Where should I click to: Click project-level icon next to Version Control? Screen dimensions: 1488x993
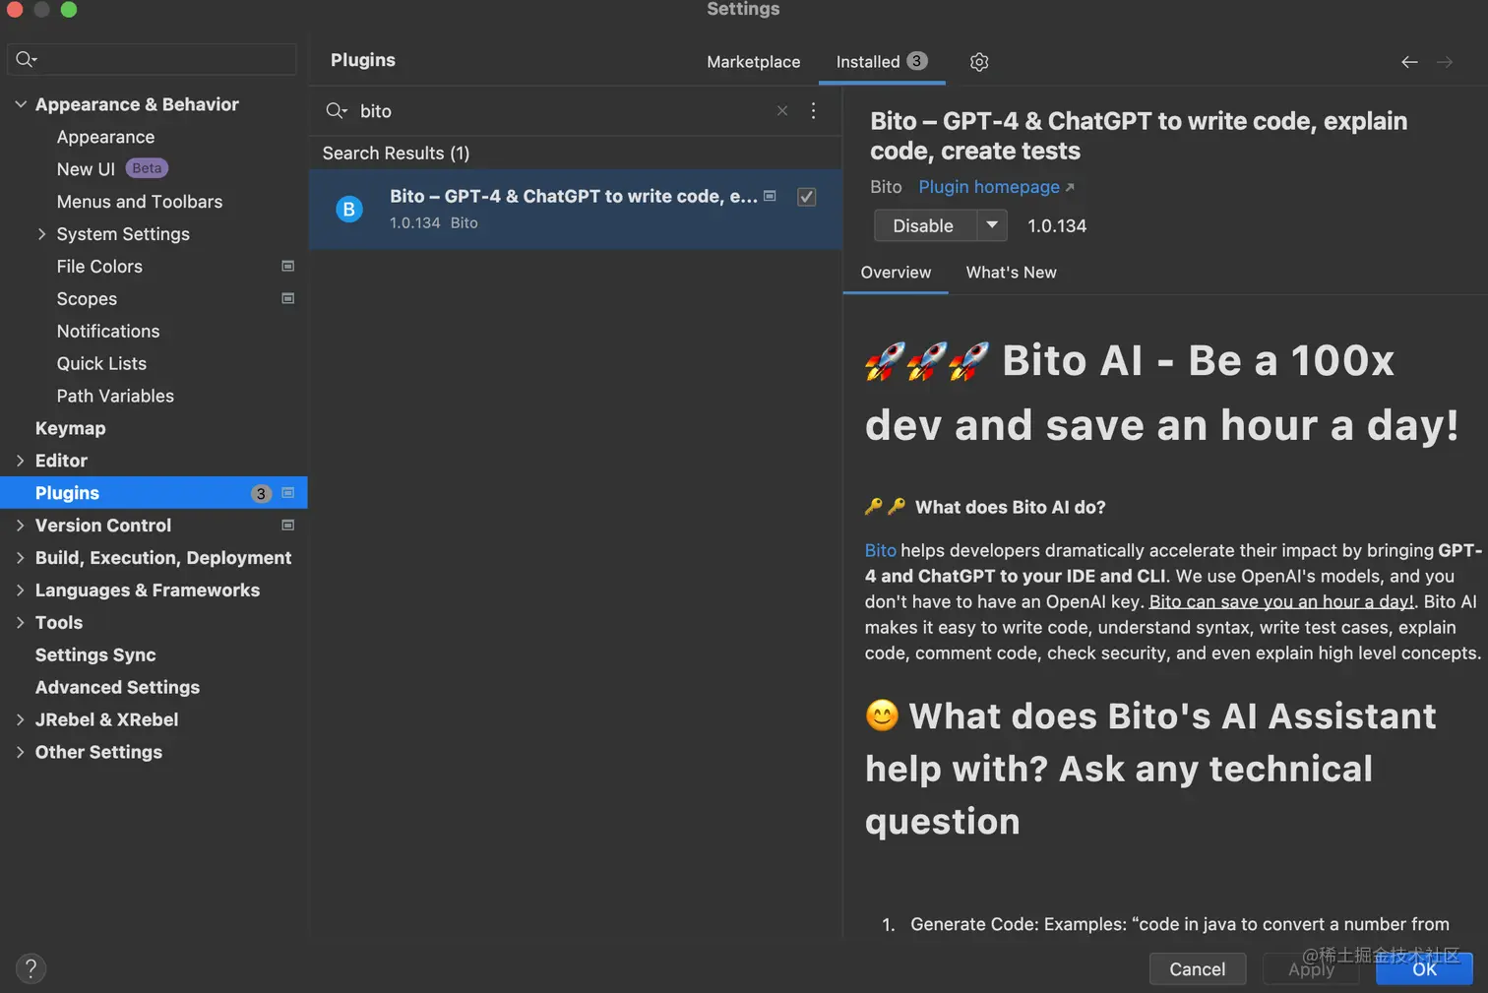[288, 525]
